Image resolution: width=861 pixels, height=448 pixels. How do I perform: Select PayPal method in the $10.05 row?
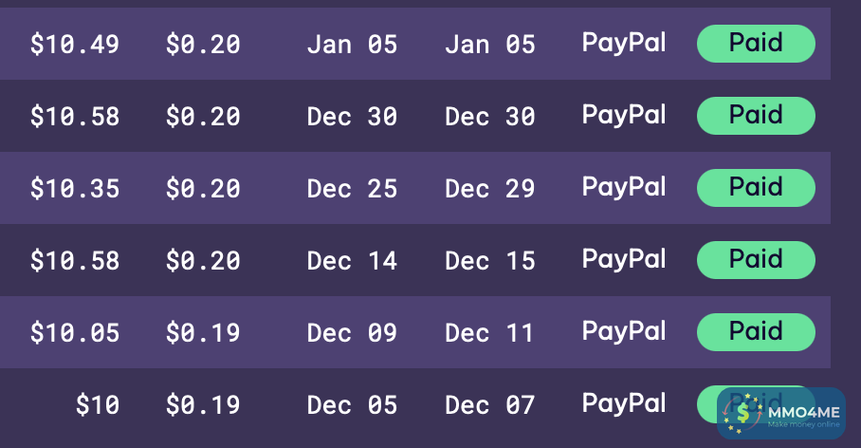(x=623, y=331)
